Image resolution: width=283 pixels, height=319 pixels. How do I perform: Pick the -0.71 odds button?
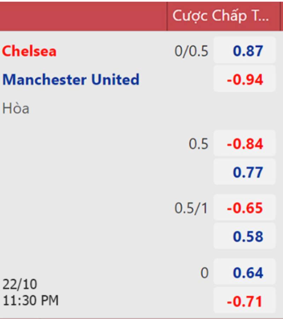pyautogui.click(x=244, y=301)
